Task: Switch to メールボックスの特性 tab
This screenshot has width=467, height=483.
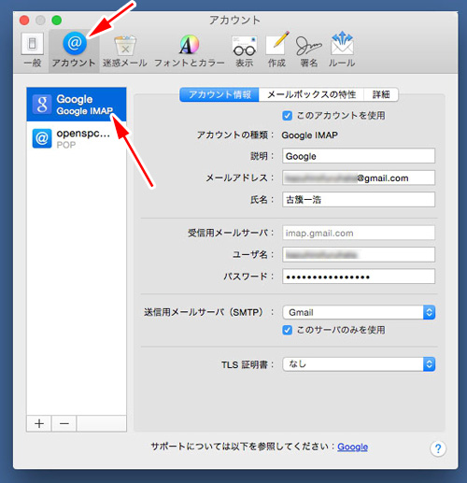Action: 311,94
